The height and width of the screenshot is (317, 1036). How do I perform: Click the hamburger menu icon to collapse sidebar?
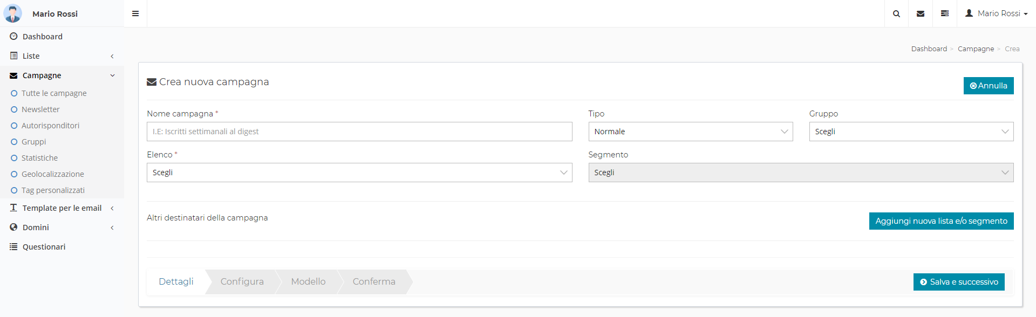tap(135, 13)
